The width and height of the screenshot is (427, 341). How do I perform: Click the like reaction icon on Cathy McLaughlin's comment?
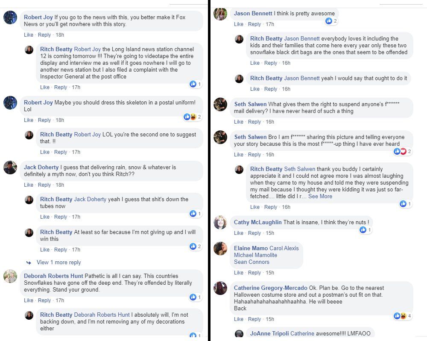363,230
